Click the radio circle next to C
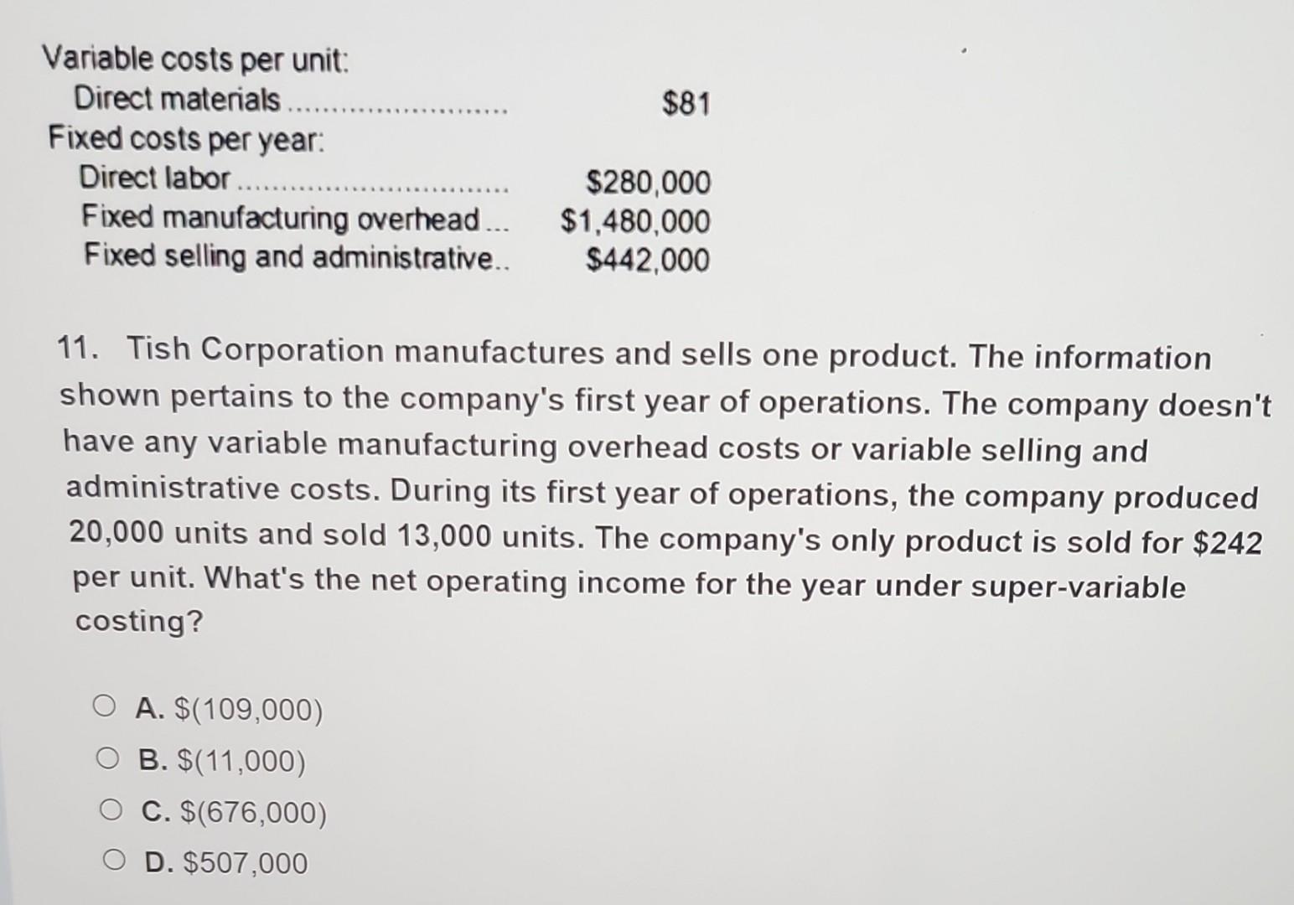 pyautogui.click(x=111, y=809)
